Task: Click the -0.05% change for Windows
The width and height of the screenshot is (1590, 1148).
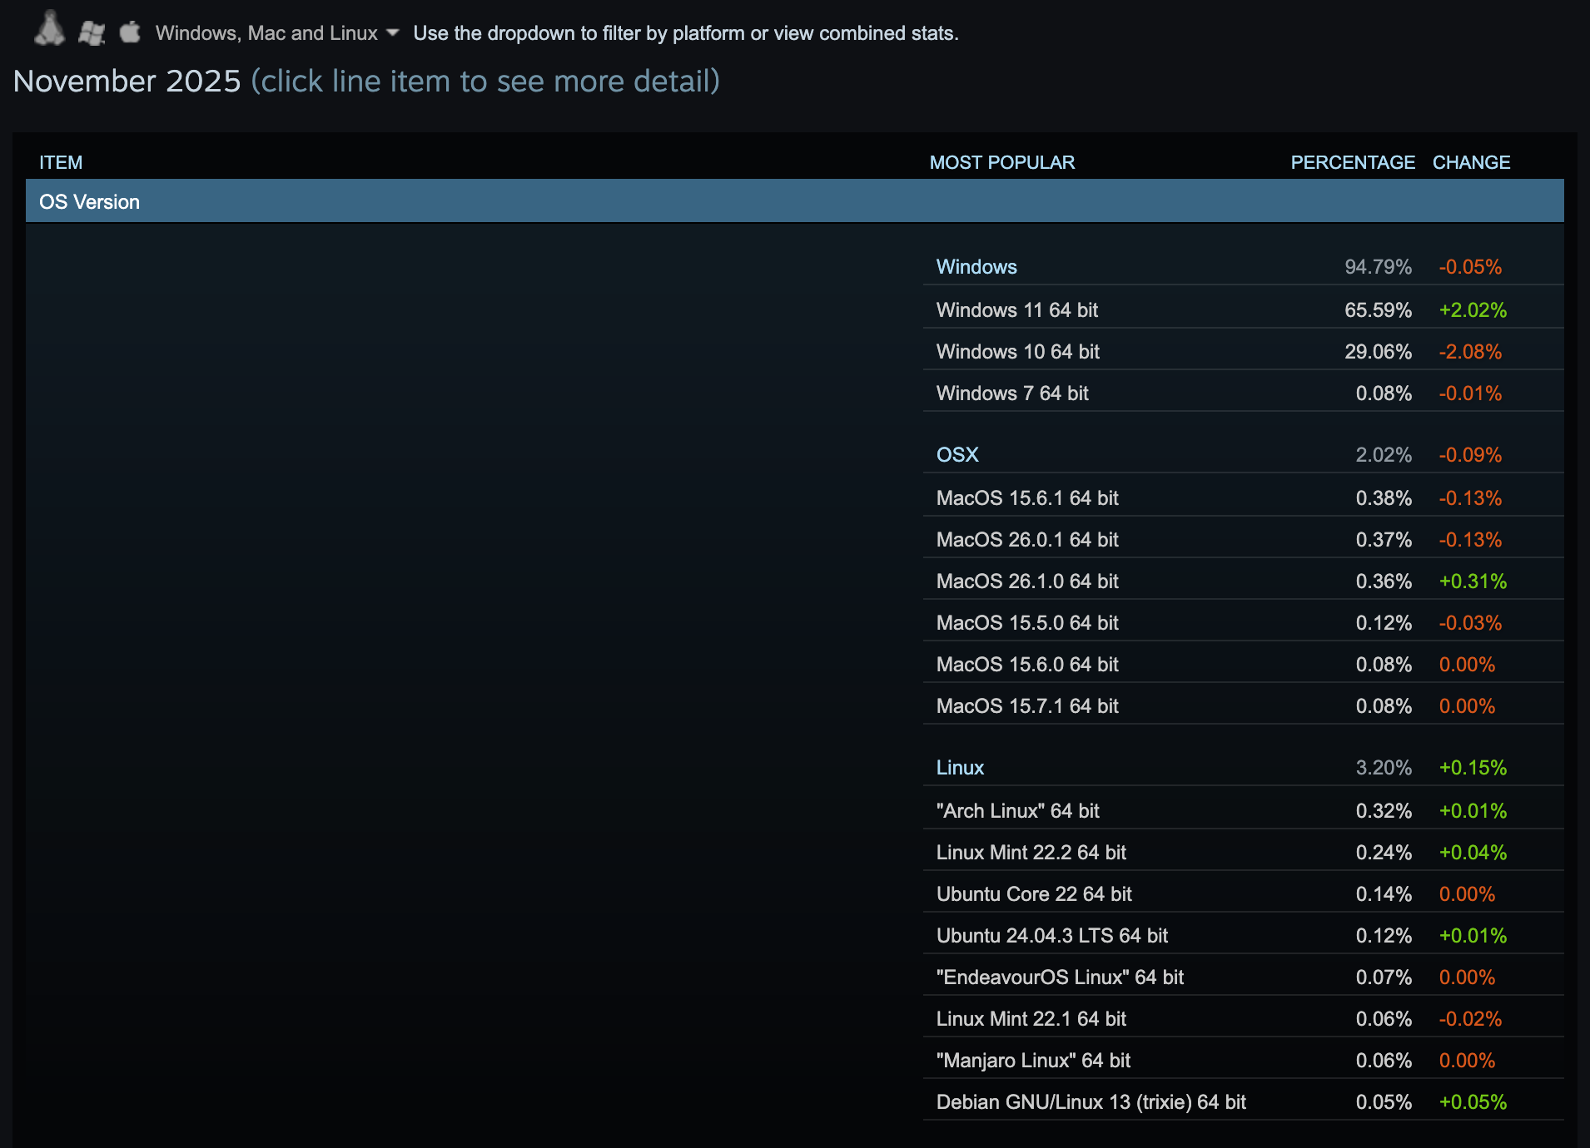Action: (x=1470, y=267)
